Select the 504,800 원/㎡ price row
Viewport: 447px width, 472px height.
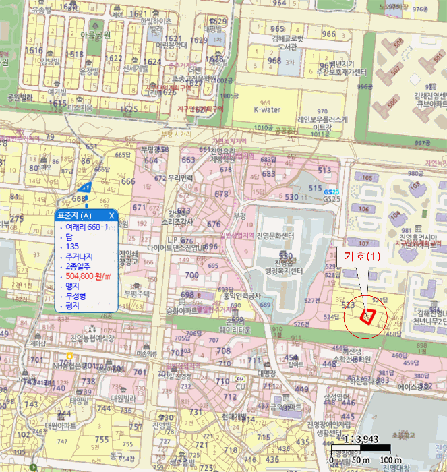click(x=88, y=276)
